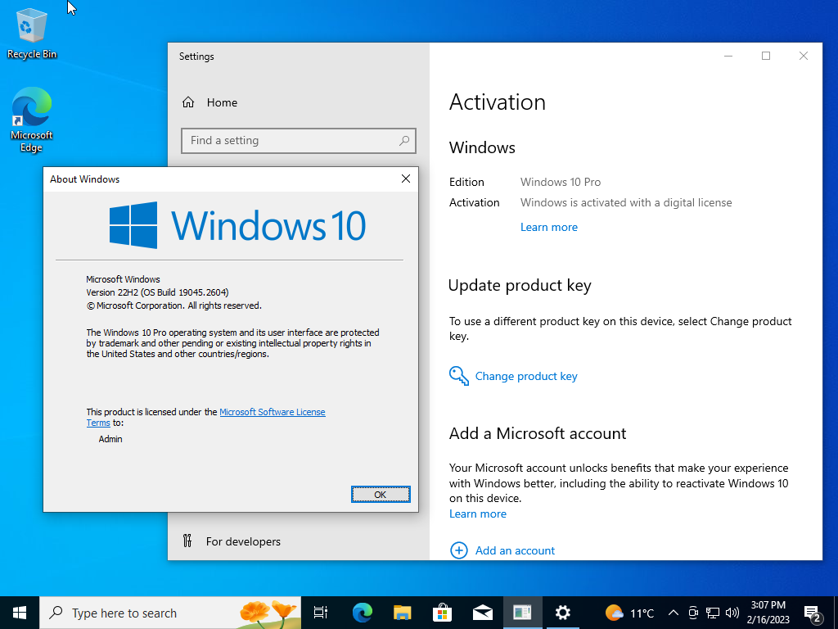Focus the Find a setting search box
The height and width of the screenshot is (629, 838).
coord(298,140)
